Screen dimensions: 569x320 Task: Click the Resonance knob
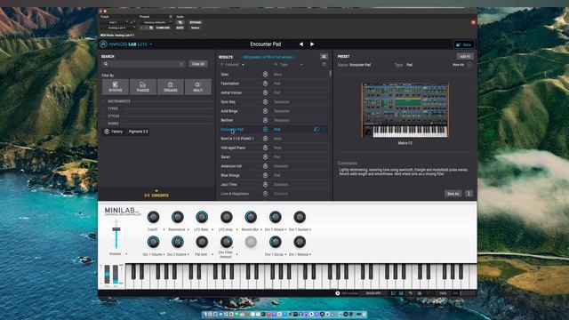click(x=178, y=217)
